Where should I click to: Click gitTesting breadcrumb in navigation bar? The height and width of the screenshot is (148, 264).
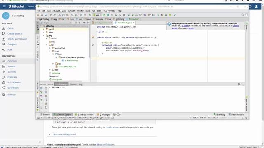[x=43, y=19]
